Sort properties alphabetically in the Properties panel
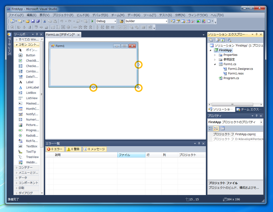Screen dimensions: 273x212 click(x=215, y=128)
